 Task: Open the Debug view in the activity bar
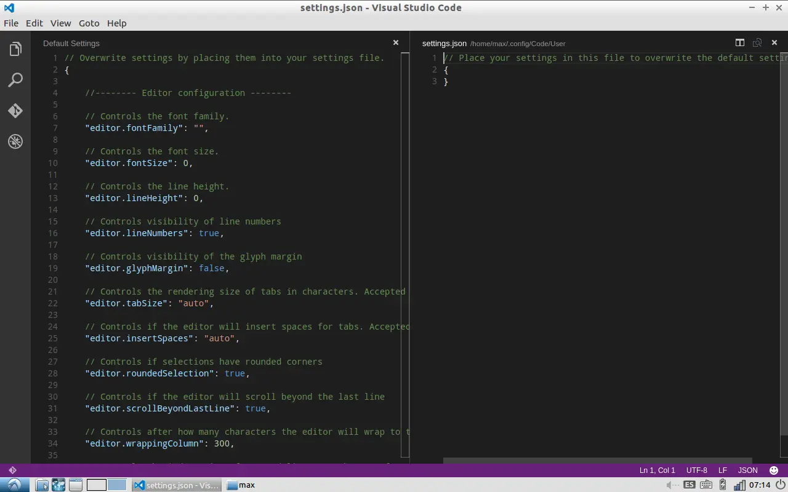pyautogui.click(x=15, y=141)
